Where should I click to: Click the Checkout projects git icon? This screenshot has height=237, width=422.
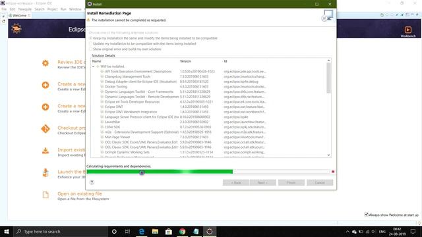(x=45, y=129)
